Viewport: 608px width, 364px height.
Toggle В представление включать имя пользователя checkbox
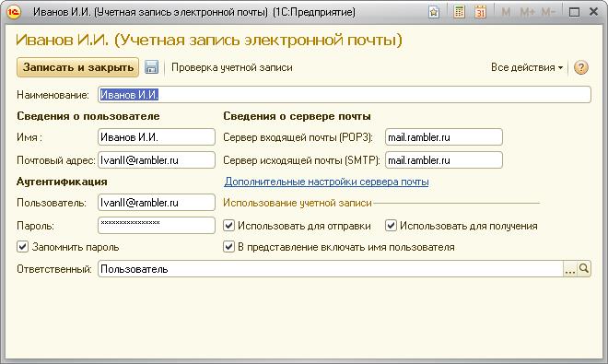[x=228, y=247]
